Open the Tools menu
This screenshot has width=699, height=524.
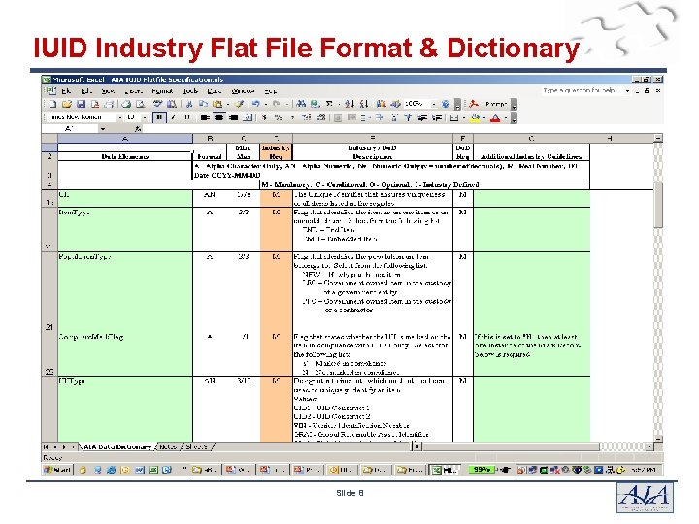point(191,91)
